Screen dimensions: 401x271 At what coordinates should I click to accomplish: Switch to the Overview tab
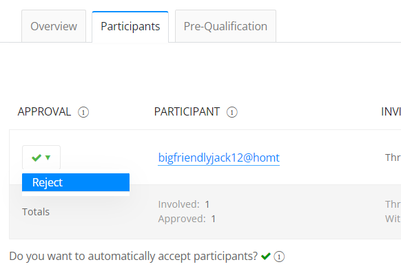click(54, 26)
